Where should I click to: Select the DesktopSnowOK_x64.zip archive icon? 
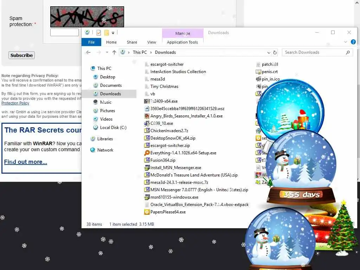click(147, 138)
